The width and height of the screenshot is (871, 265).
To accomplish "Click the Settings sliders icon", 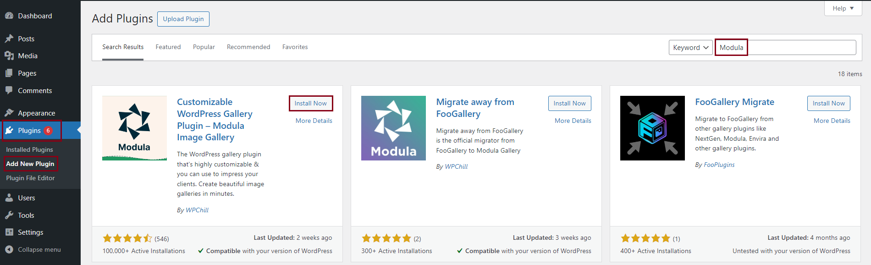I will [9, 232].
